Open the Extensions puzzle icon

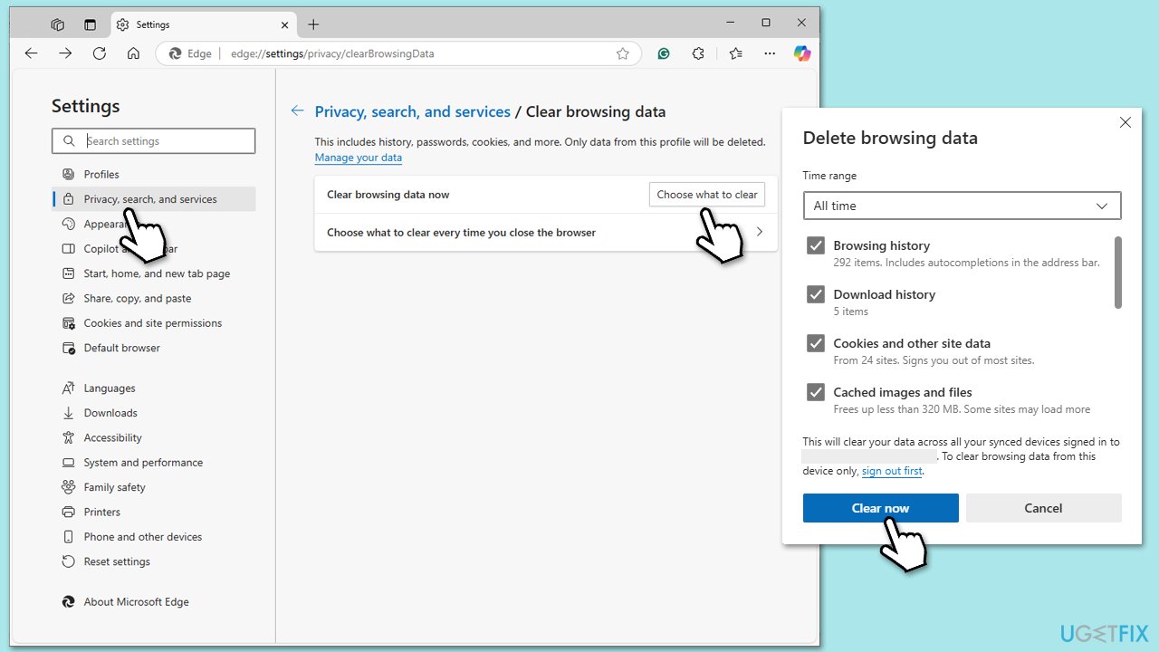(698, 53)
